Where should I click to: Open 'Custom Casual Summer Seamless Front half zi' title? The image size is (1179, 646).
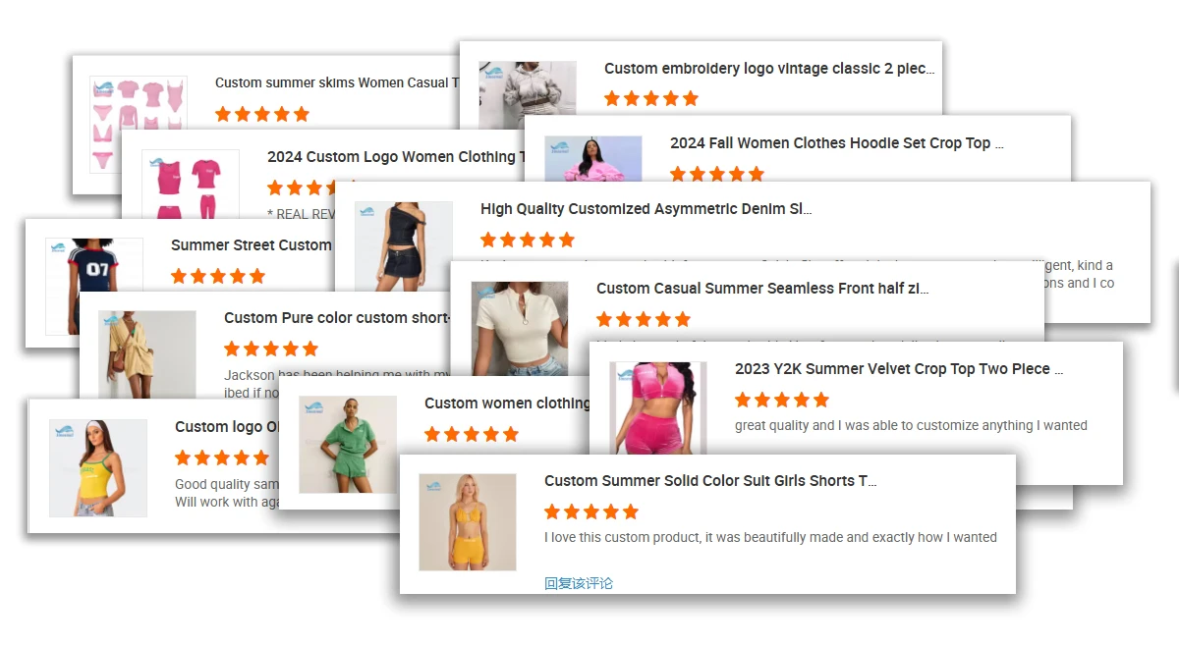(x=762, y=289)
